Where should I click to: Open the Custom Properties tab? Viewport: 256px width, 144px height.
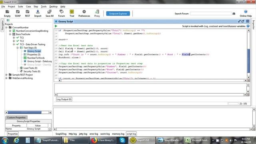(x=16, y=117)
